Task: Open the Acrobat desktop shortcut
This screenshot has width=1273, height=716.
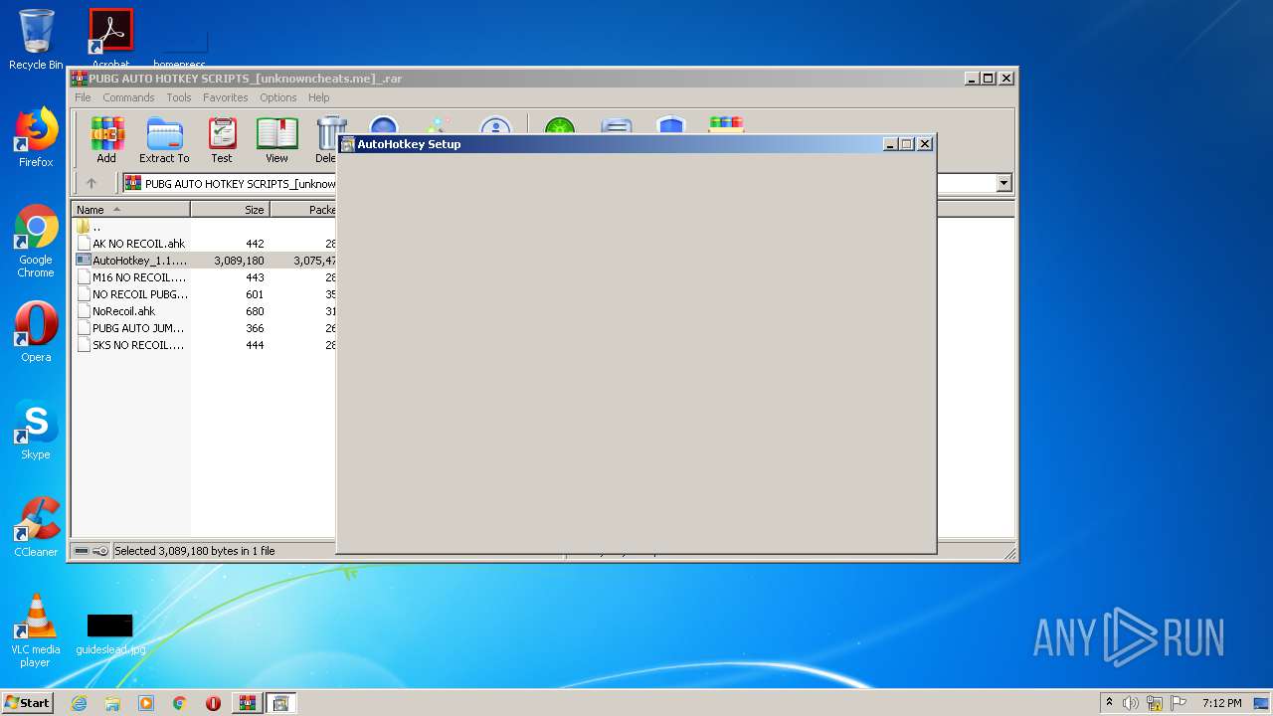Action: [110, 40]
